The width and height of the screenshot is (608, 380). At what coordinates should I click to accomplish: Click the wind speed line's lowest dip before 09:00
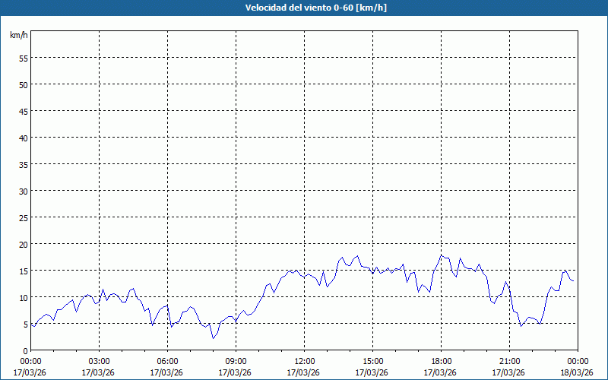[x=214, y=338]
